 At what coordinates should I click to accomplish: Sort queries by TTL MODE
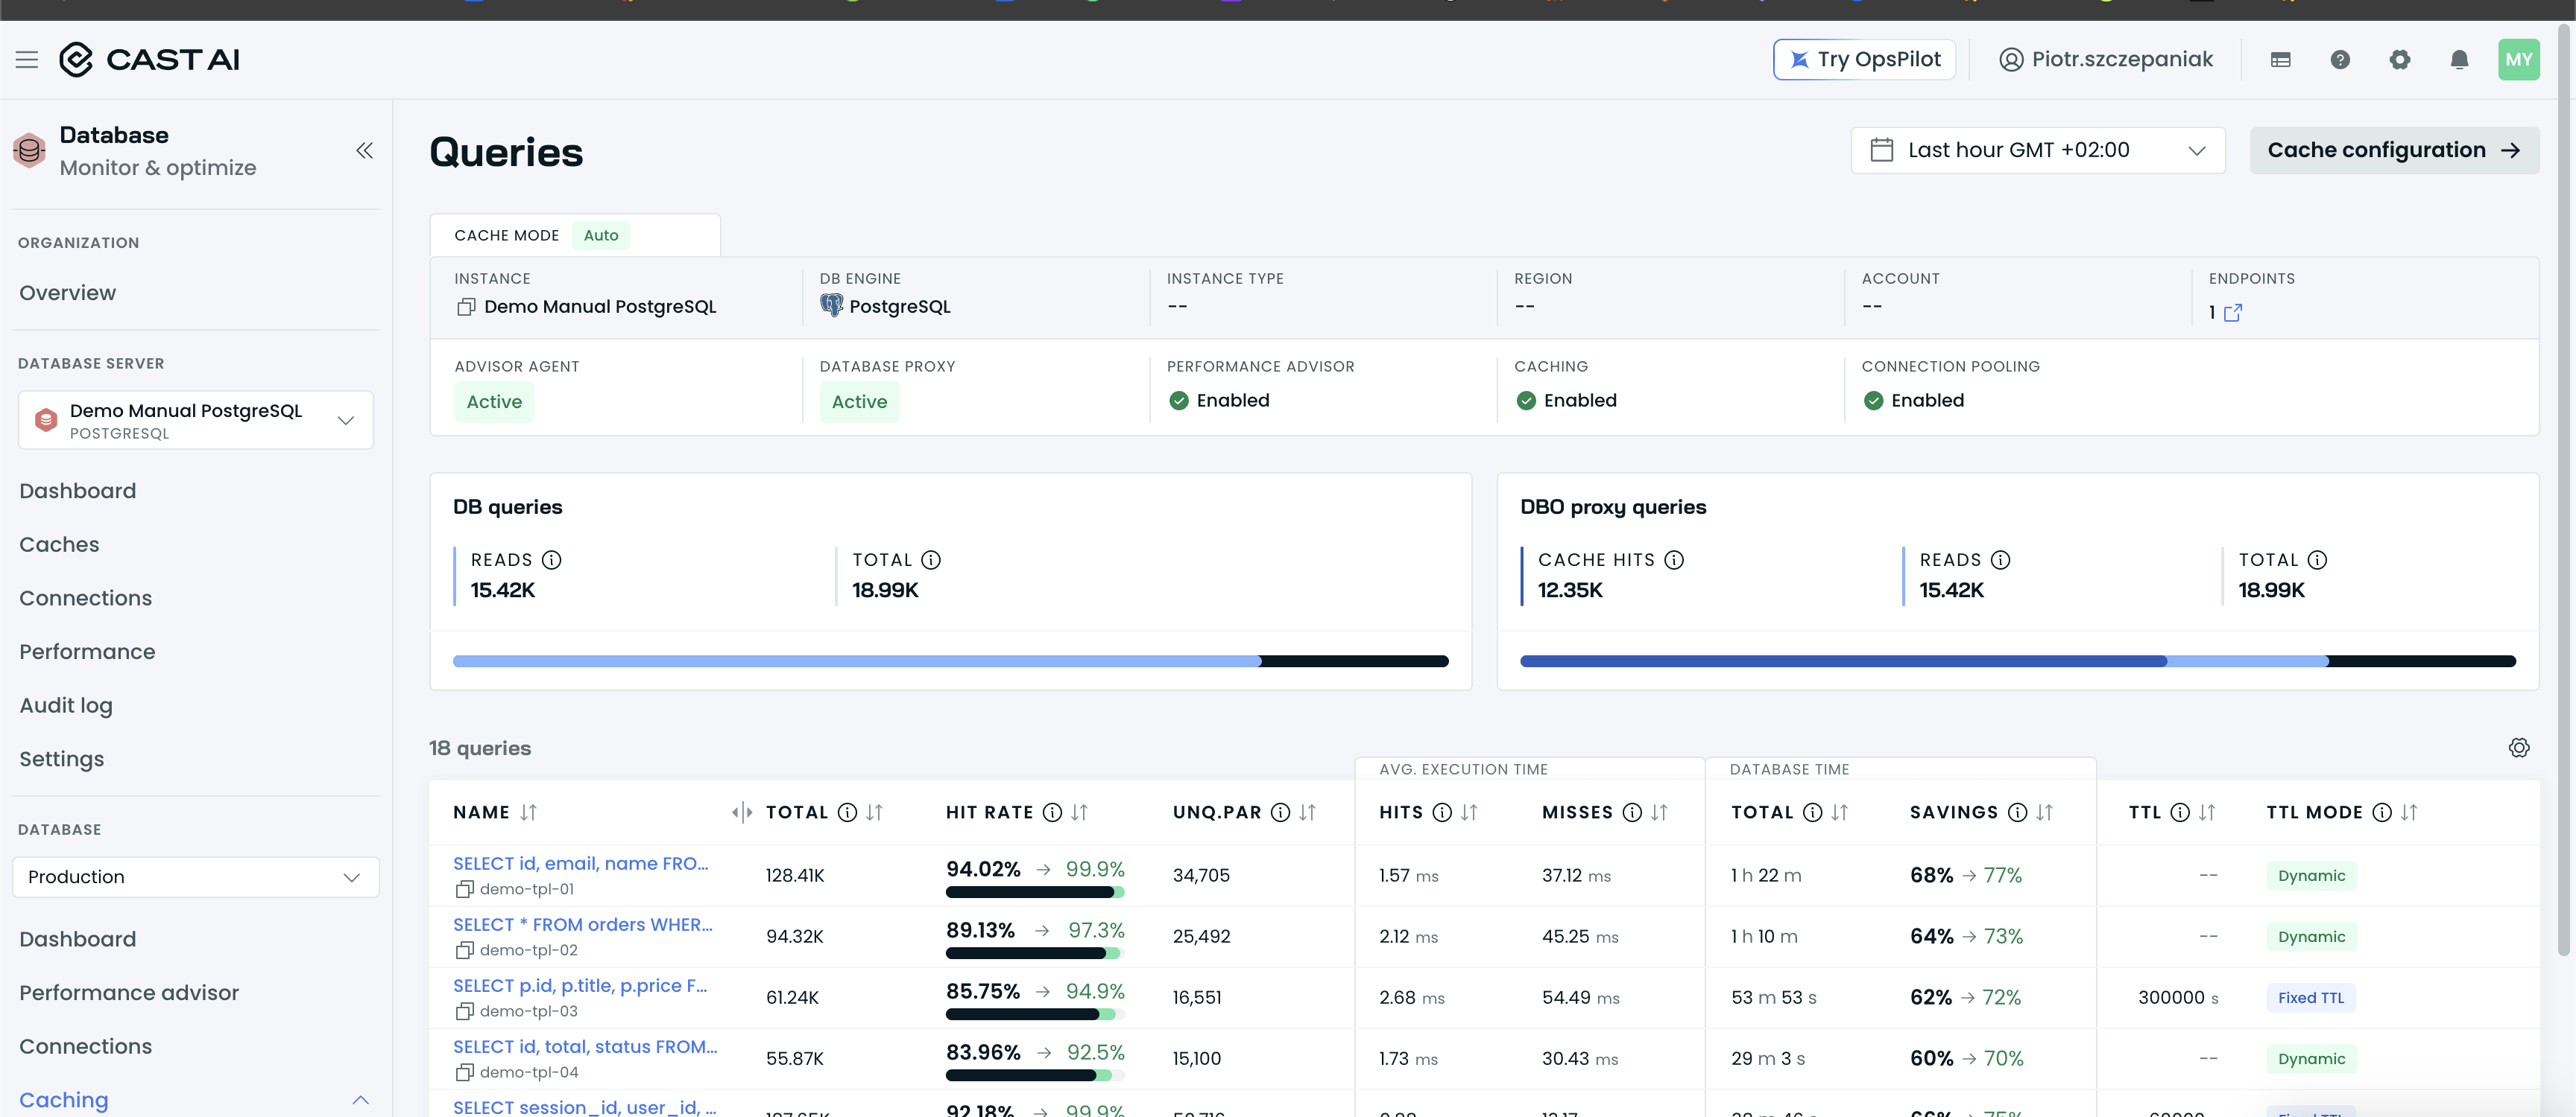point(2408,812)
